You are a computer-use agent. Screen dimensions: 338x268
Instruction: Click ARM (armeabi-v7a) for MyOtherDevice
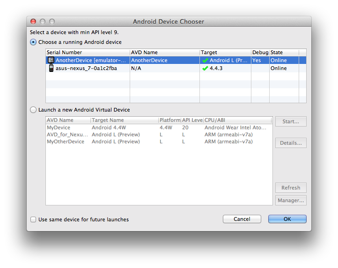click(228, 141)
